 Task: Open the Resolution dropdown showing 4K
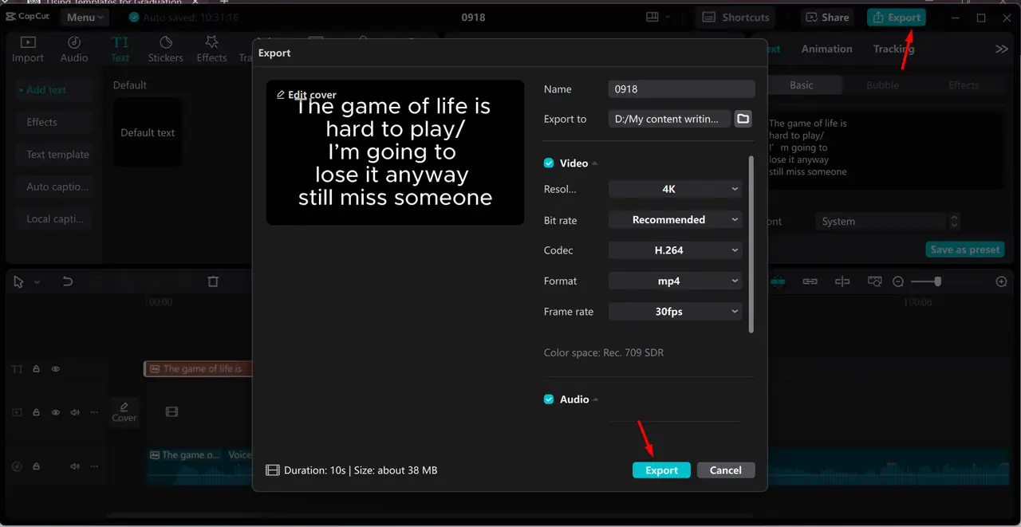click(x=675, y=189)
